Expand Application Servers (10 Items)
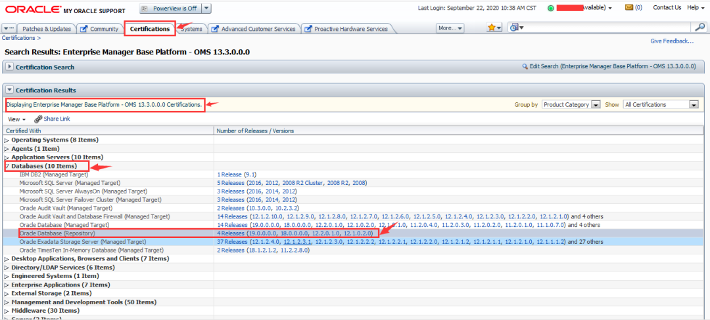Screen dimensions: 710x320 pos(7,157)
